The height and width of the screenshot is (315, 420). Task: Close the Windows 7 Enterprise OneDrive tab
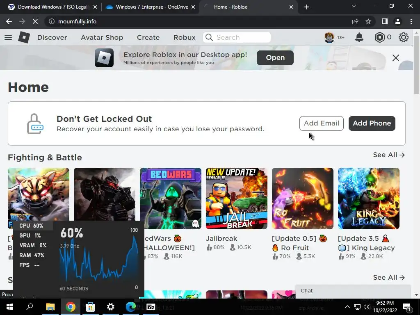pyautogui.click(x=193, y=7)
